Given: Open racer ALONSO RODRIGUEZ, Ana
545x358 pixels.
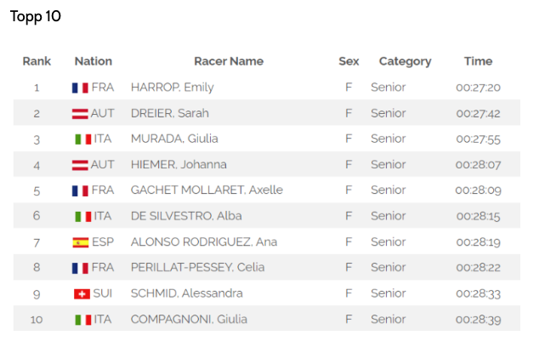Looking at the screenshot, I should (204, 242).
